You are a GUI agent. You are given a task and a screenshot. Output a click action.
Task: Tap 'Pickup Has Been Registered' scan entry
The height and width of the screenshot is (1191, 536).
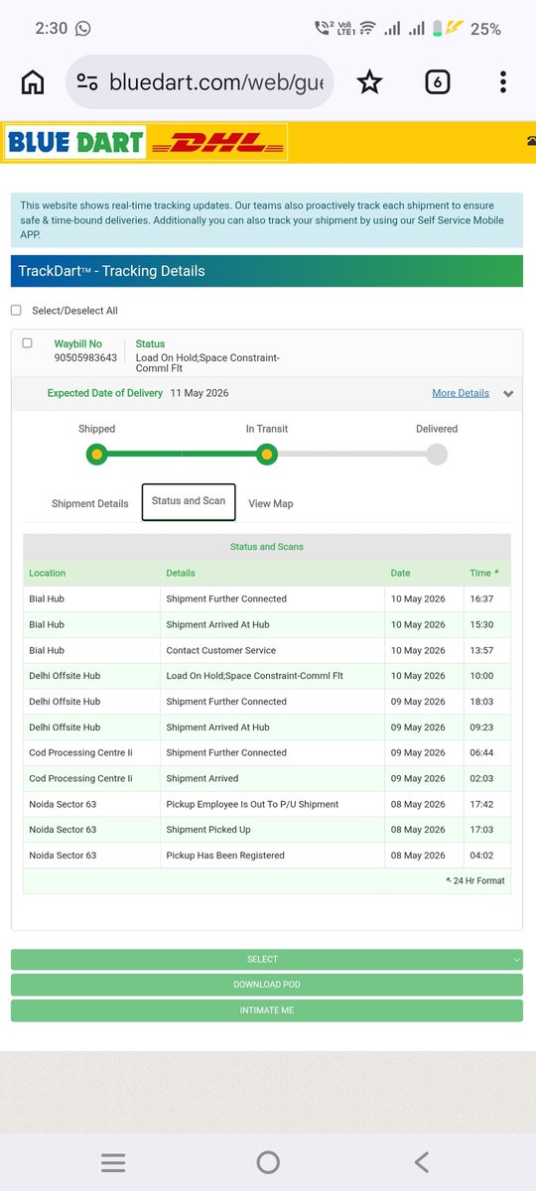click(225, 856)
